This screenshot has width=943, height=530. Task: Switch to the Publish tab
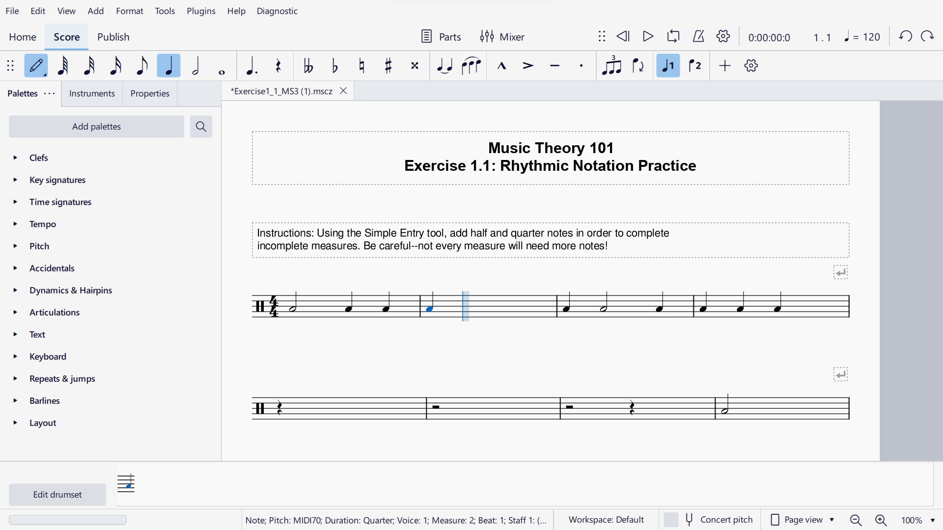click(113, 37)
